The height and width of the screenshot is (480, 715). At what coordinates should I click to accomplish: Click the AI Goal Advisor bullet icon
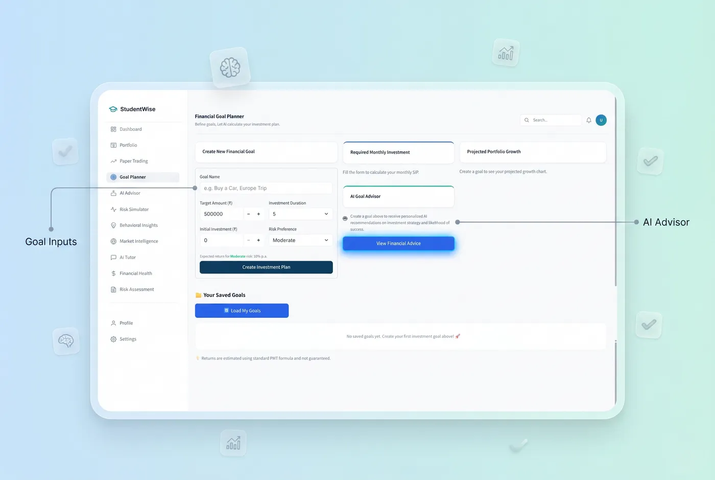click(345, 218)
